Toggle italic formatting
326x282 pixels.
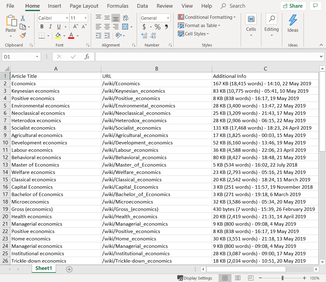click(x=50, y=26)
